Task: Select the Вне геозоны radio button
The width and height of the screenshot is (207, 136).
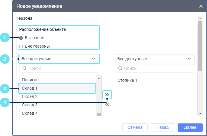Action: (21, 46)
